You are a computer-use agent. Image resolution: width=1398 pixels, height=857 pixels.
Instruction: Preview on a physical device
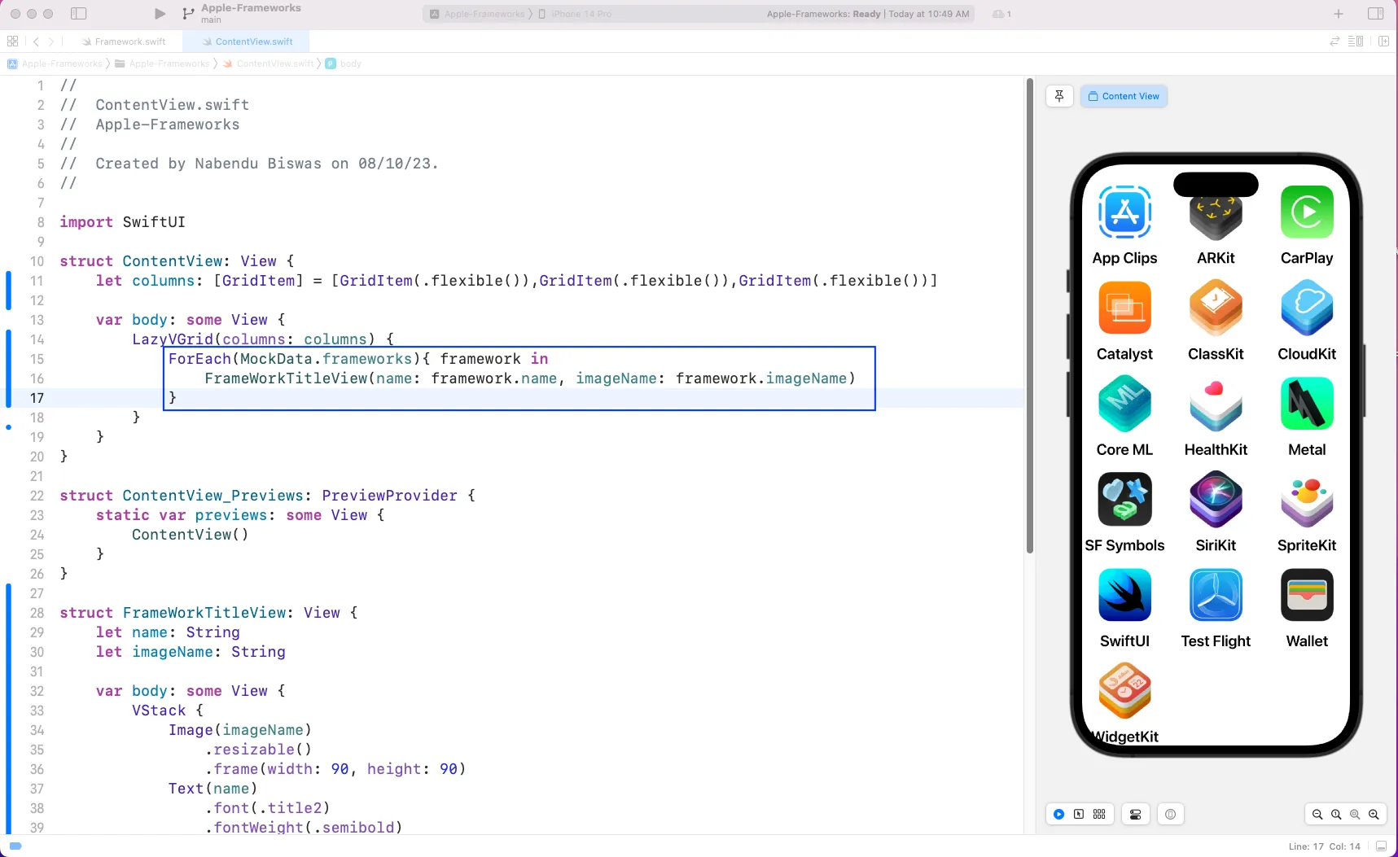click(1170, 814)
